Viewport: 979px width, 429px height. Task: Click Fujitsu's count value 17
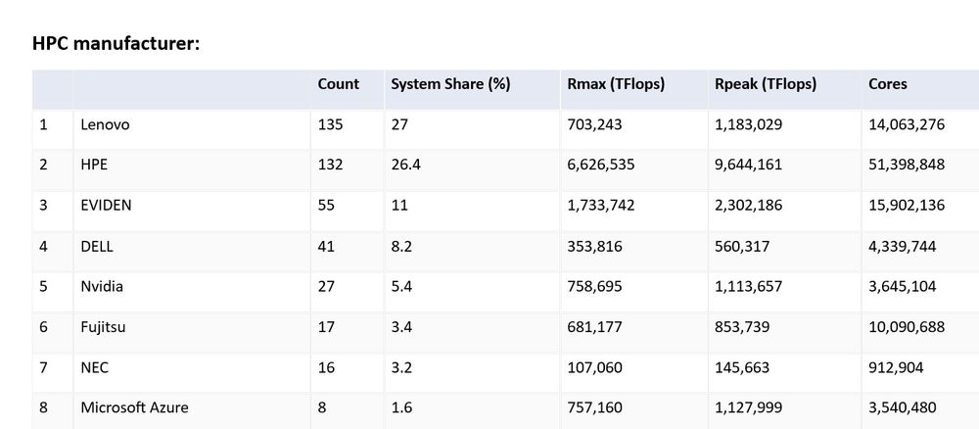(326, 327)
